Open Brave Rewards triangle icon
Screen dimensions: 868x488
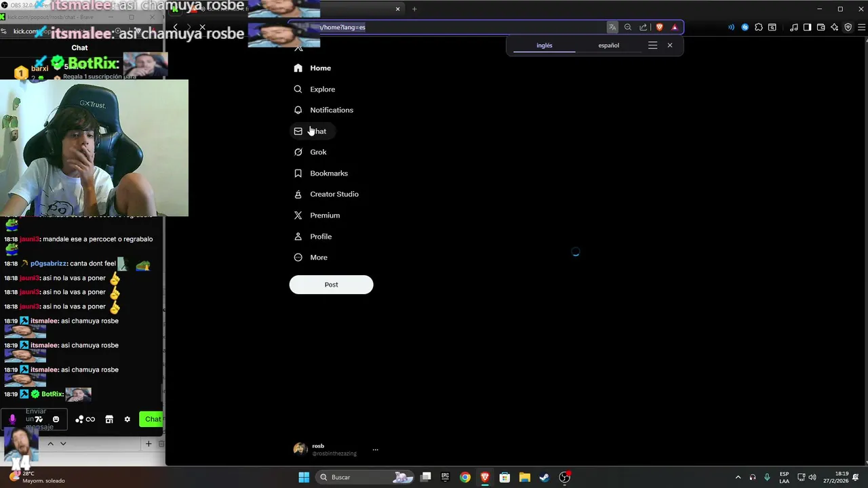pyautogui.click(x=674, y=27)
